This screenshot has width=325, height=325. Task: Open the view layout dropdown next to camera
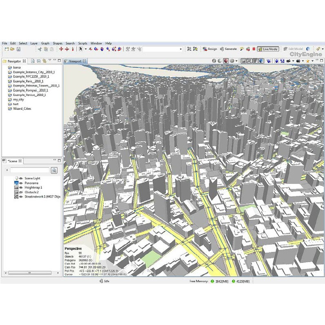[303, 61]
